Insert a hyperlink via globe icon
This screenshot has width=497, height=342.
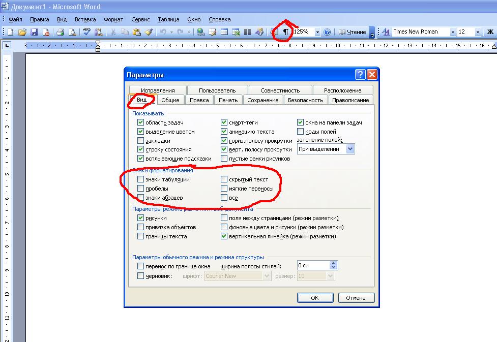[x=200, y=32]
